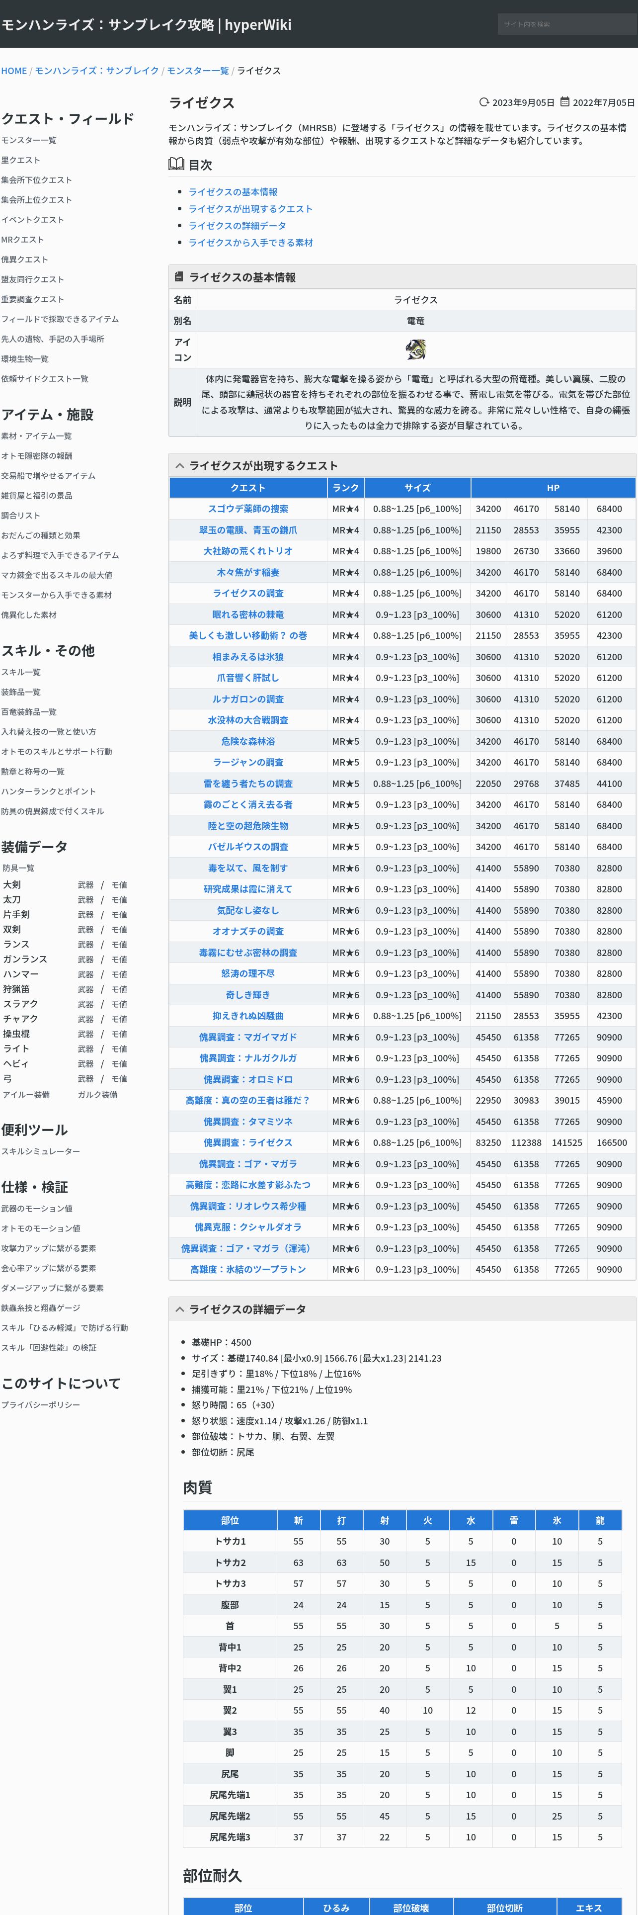Click the 雷 column header in 肉質 table
This screenshot has width=638, height=1915.
pos(514,1520)
